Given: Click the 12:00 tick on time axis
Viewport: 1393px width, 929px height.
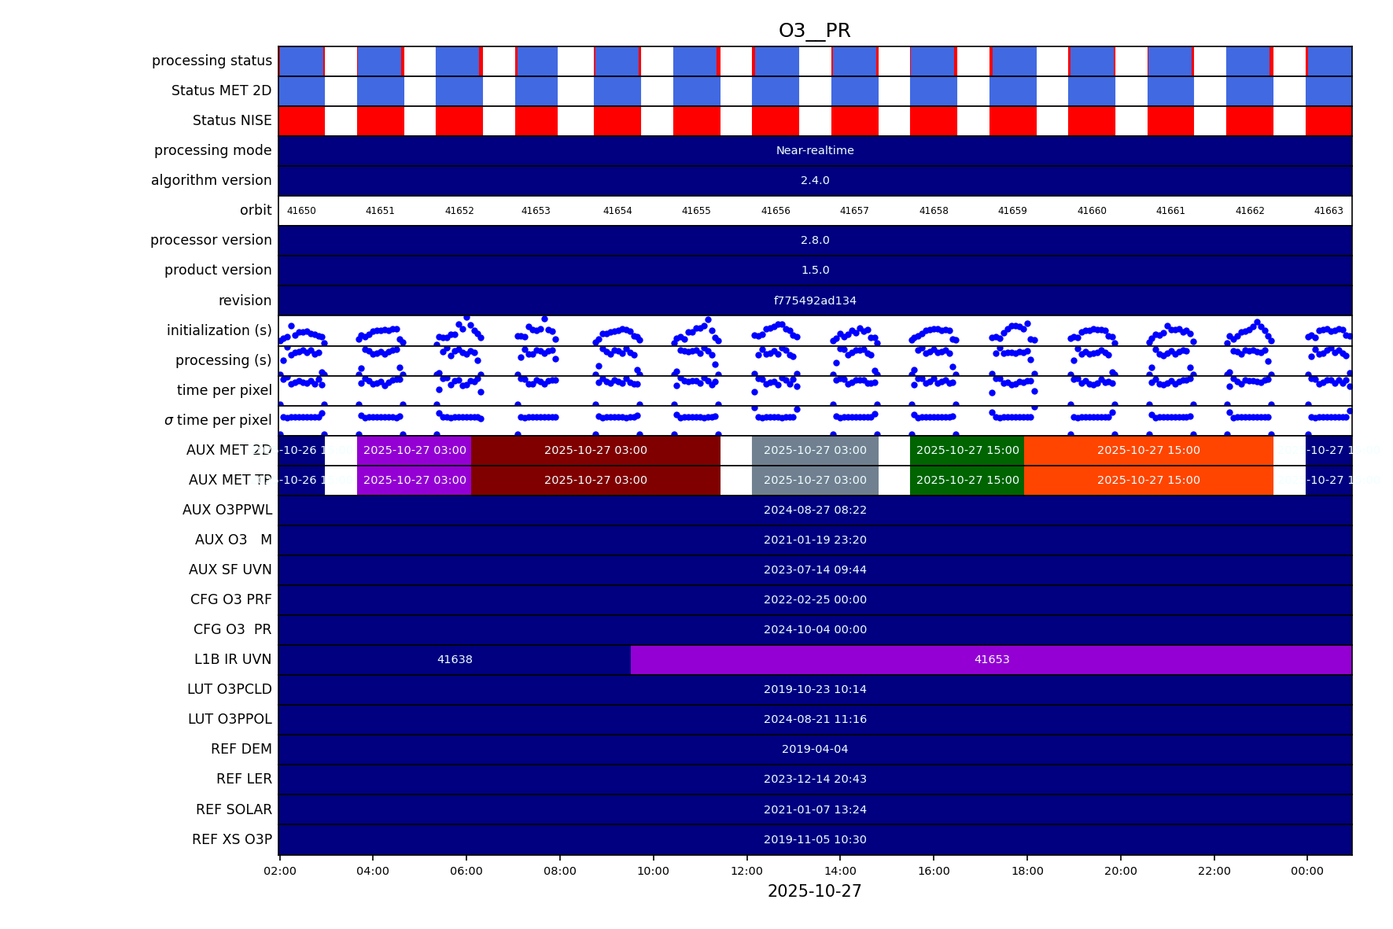Looking at the screenshot, I should (746, 871).
